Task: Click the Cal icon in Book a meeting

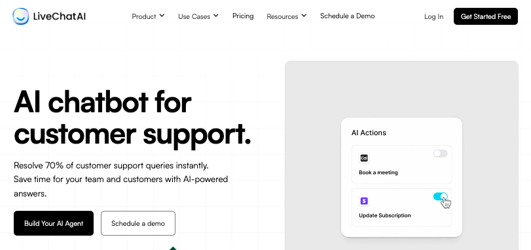Action: (x=364, y=158)
